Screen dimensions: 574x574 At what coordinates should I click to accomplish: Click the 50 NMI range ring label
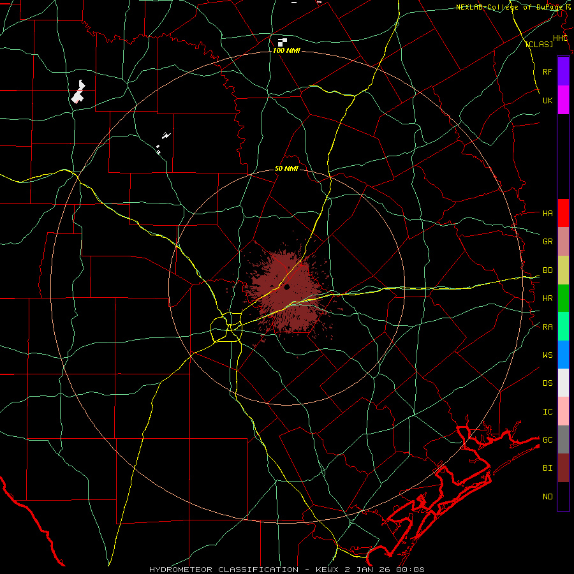tap(286, 169)
